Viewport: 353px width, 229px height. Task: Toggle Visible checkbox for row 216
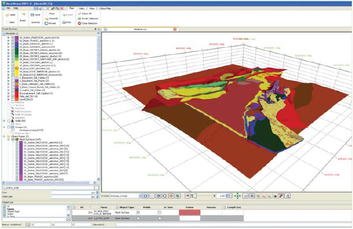pyautogui.click(x=139, y=212)
